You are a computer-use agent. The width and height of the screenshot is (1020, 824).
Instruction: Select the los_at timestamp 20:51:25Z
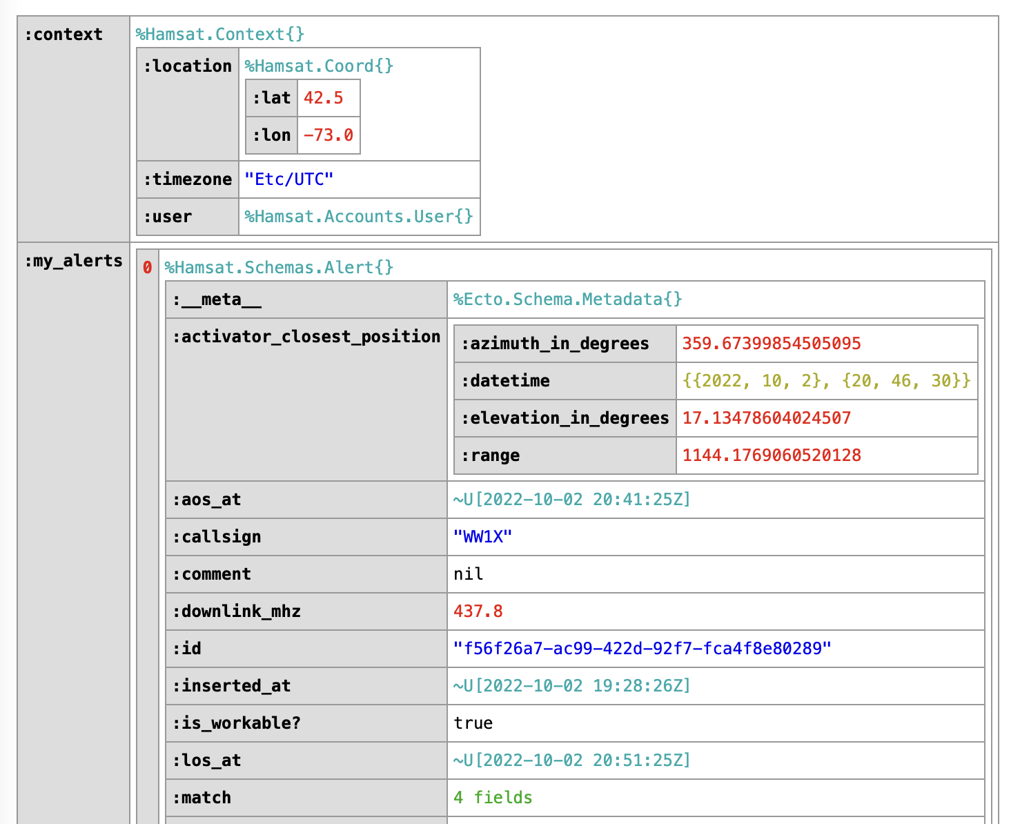click(x=572, y=761)
